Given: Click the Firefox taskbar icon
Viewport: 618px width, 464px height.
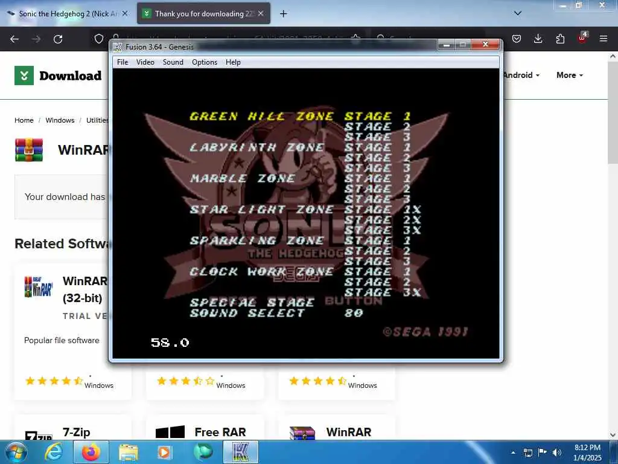Looking at the screenshot, I should tap(91, 452).
